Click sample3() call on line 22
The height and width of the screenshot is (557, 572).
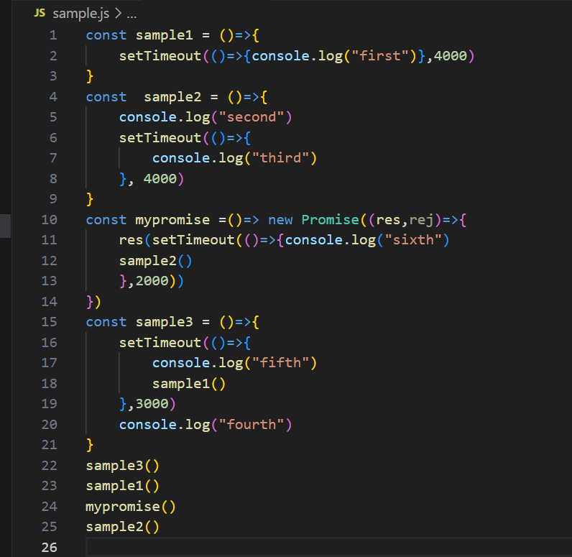(123, 466)
